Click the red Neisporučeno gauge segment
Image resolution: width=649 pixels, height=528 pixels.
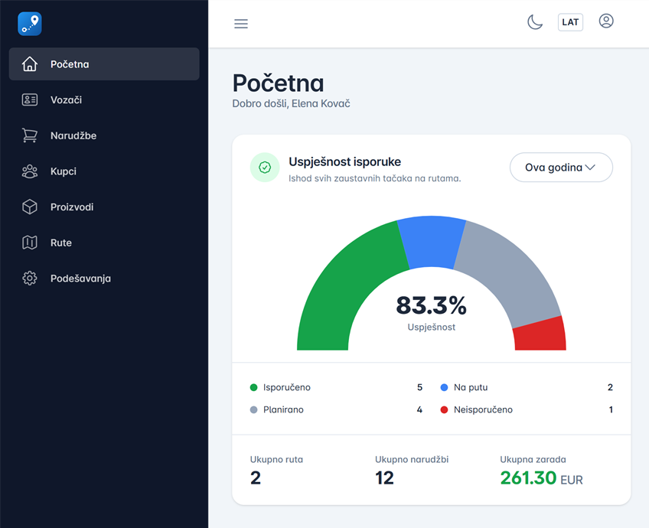540,334
